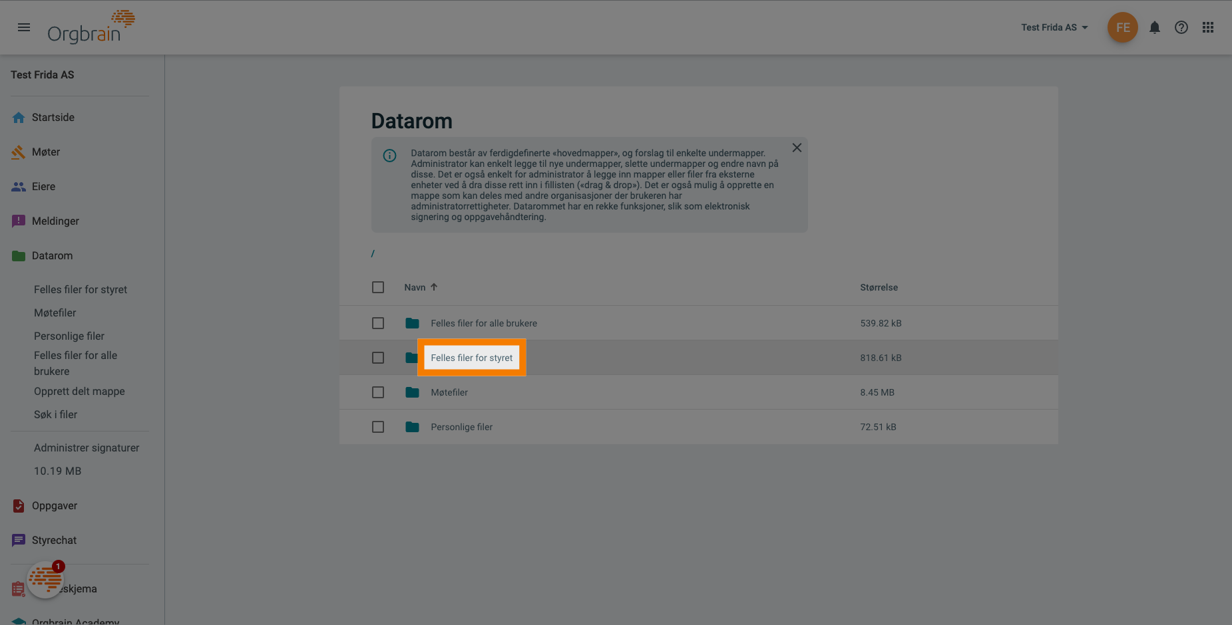This screenshot has width=1232, height=625.
Task: Open Søk i filer from sidebar
Action: [x=55, y=414]
